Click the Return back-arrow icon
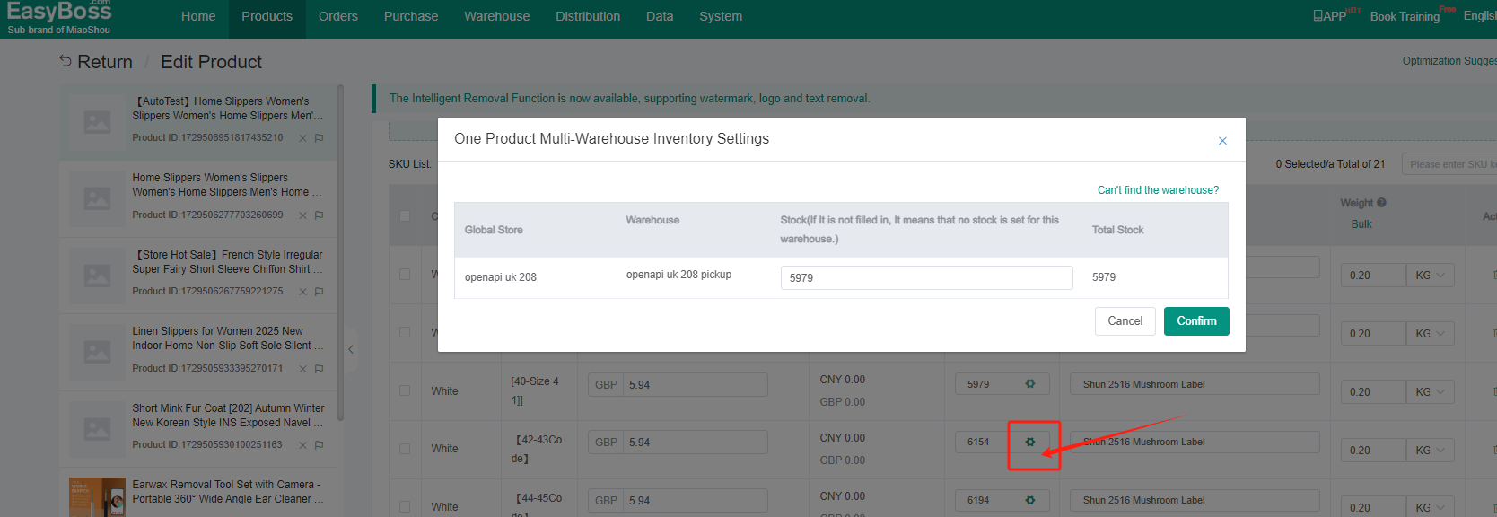The width and height of the screenshot is (1497, 517). tap(66, 61)
